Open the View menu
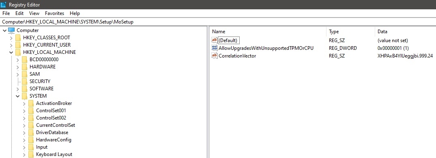Viewport: 436px width, 158px height. (x=34, y=13)
